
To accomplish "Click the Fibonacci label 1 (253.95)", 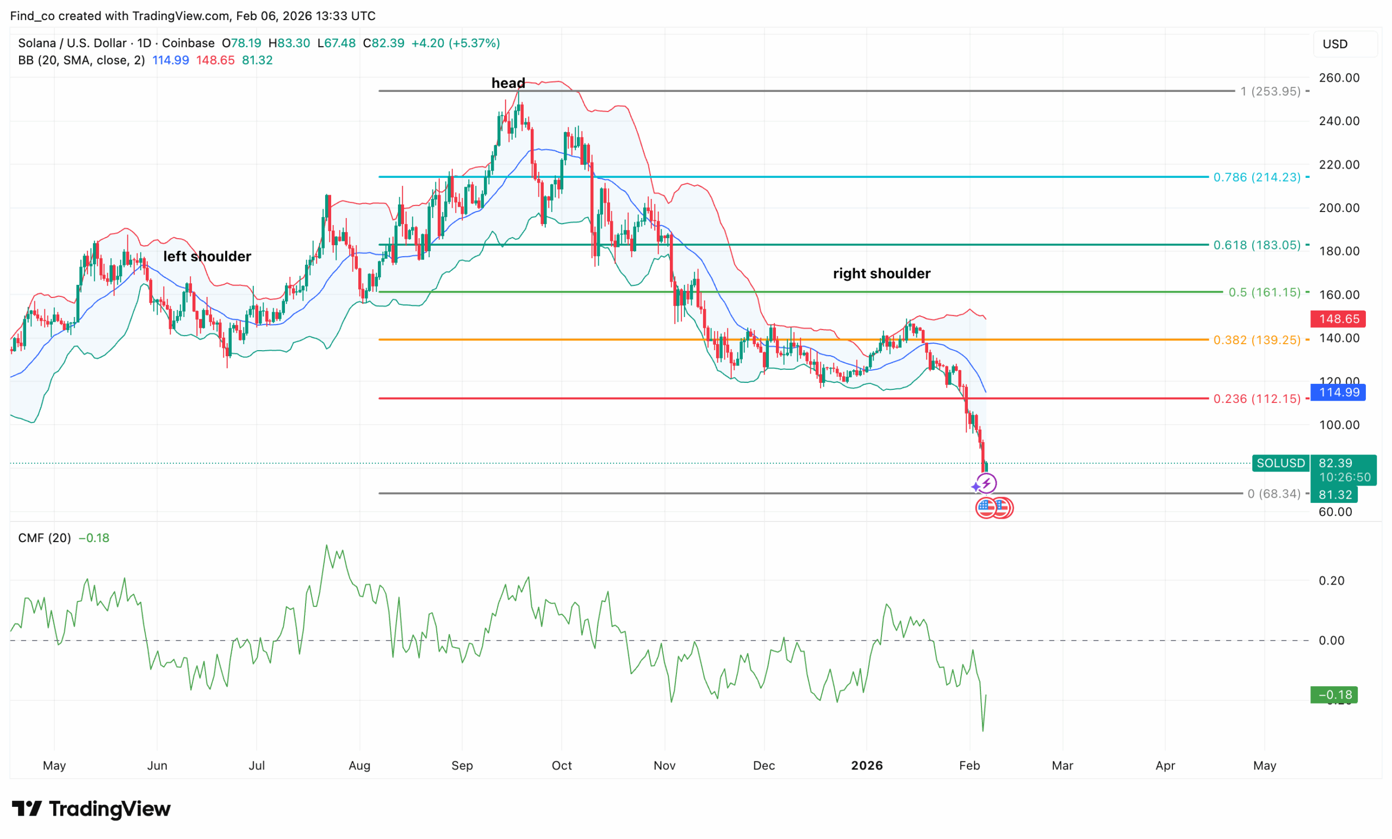I will point(1271,91).
